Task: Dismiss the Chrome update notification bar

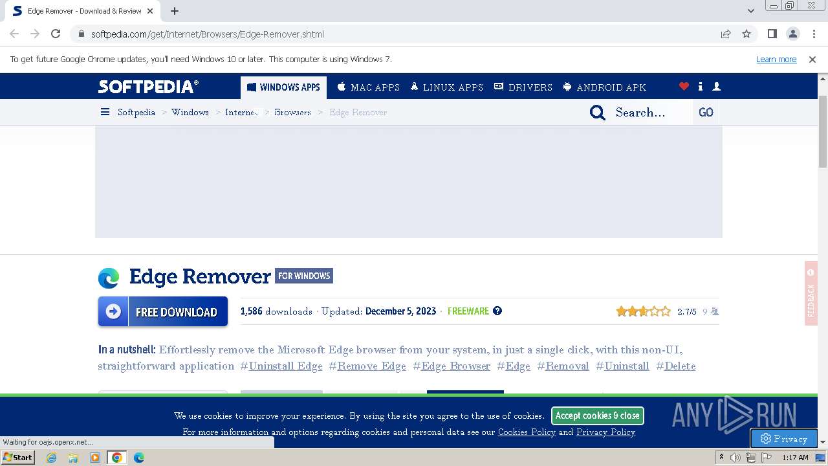Action: click(812, 59)
